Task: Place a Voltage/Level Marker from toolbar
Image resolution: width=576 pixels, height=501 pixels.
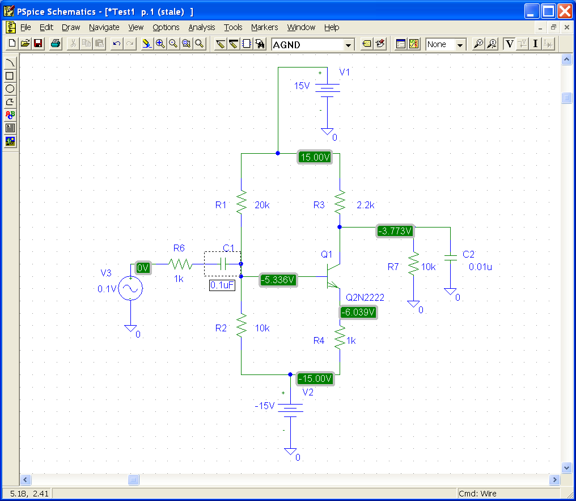Action: [x=478, y=44]
